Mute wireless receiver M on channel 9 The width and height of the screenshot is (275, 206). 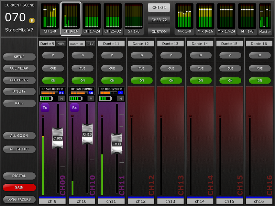click(x=62, y=99)
